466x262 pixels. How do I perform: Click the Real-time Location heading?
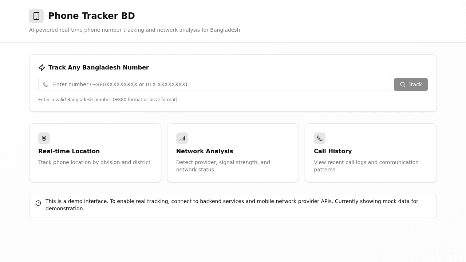click(69, 151)
